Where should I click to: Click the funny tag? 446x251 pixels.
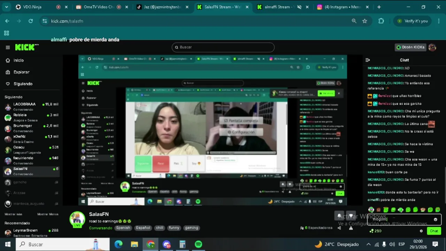174,228
